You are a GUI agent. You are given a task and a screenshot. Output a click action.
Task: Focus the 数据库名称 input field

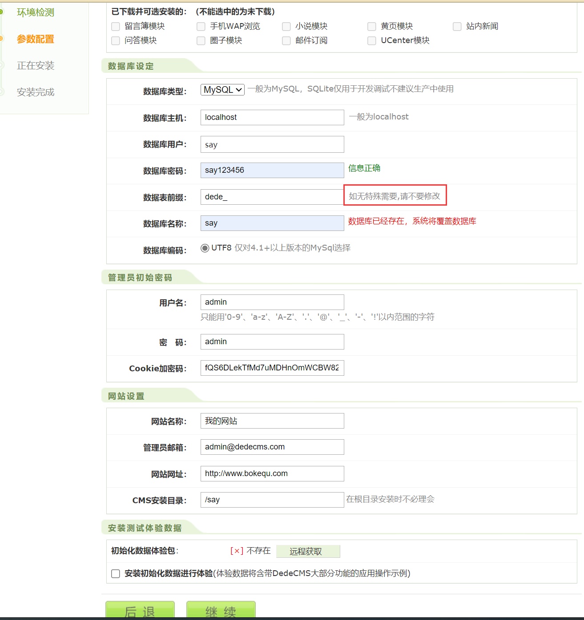[x=272, y=223]
